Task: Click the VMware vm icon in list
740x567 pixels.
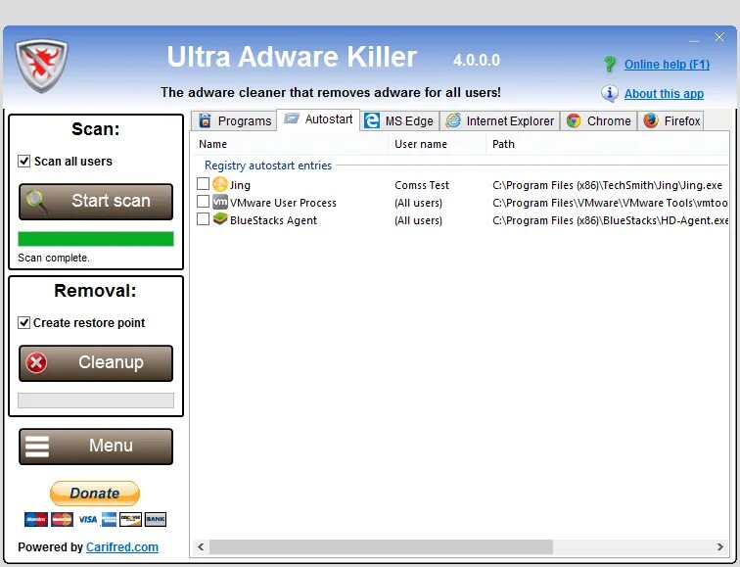Action: coord(220,202)
